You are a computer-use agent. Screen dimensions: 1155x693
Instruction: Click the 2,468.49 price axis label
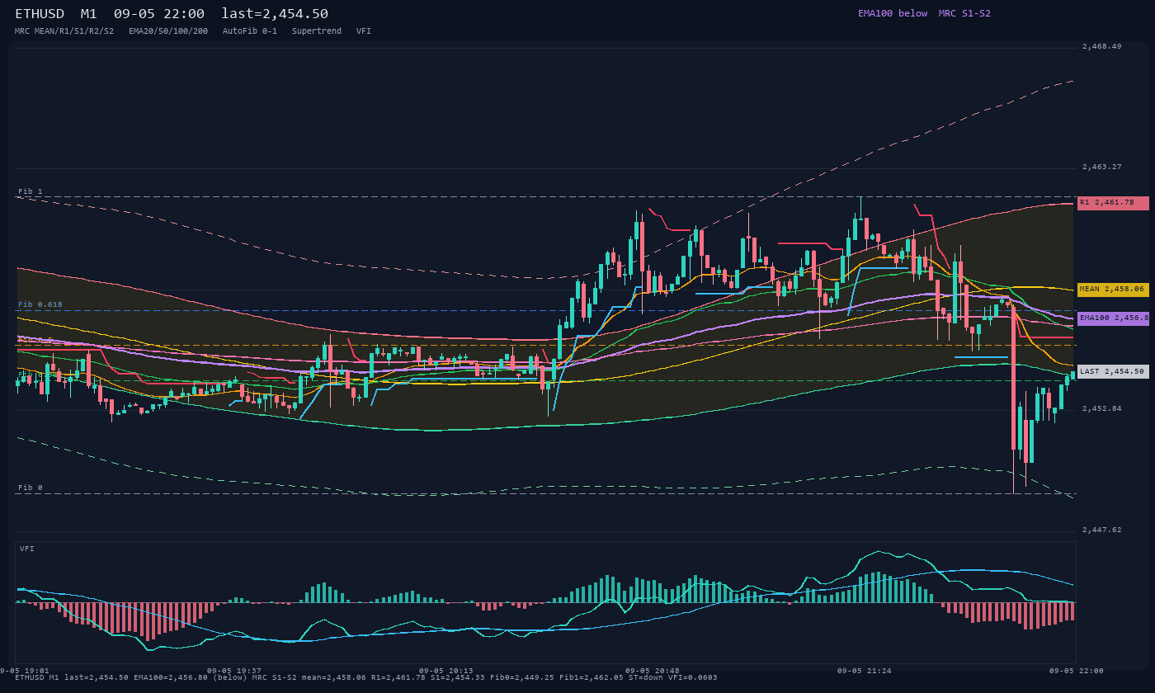[1101, 47]
